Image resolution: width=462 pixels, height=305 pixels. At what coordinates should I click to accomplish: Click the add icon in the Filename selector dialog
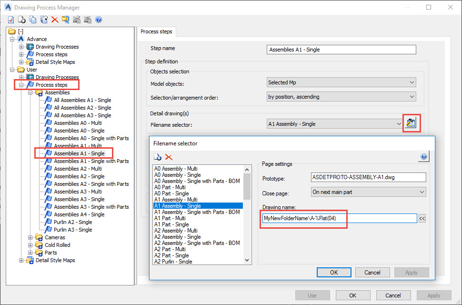tap(157, 157)
